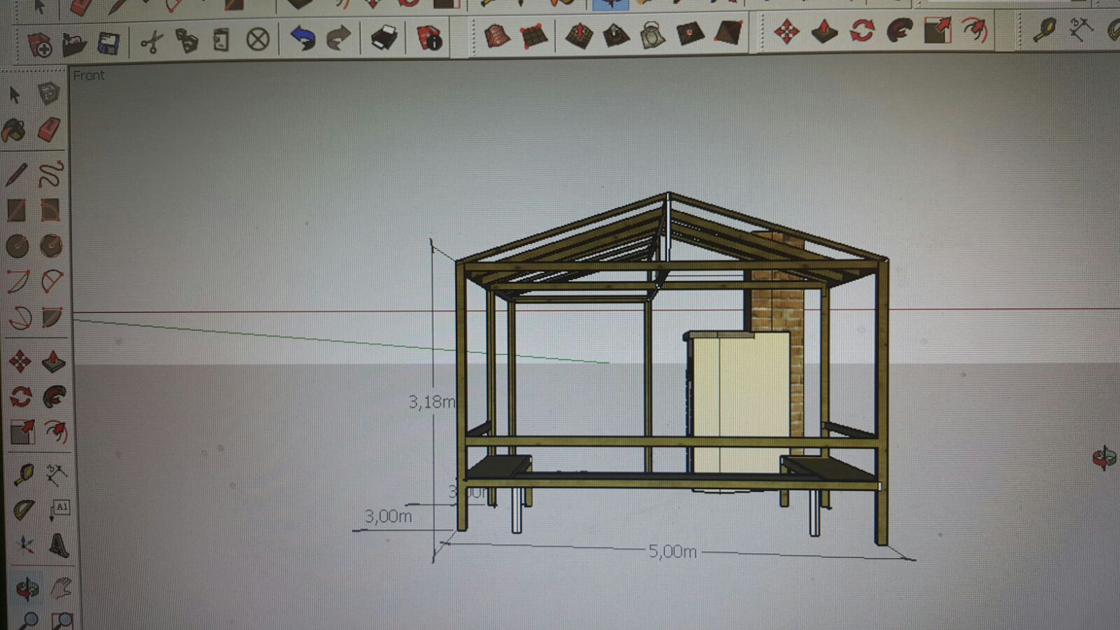Viewport: 1120px width, 630px height.
Task: Click the Redo arrow button
Action: click(339, 38)
